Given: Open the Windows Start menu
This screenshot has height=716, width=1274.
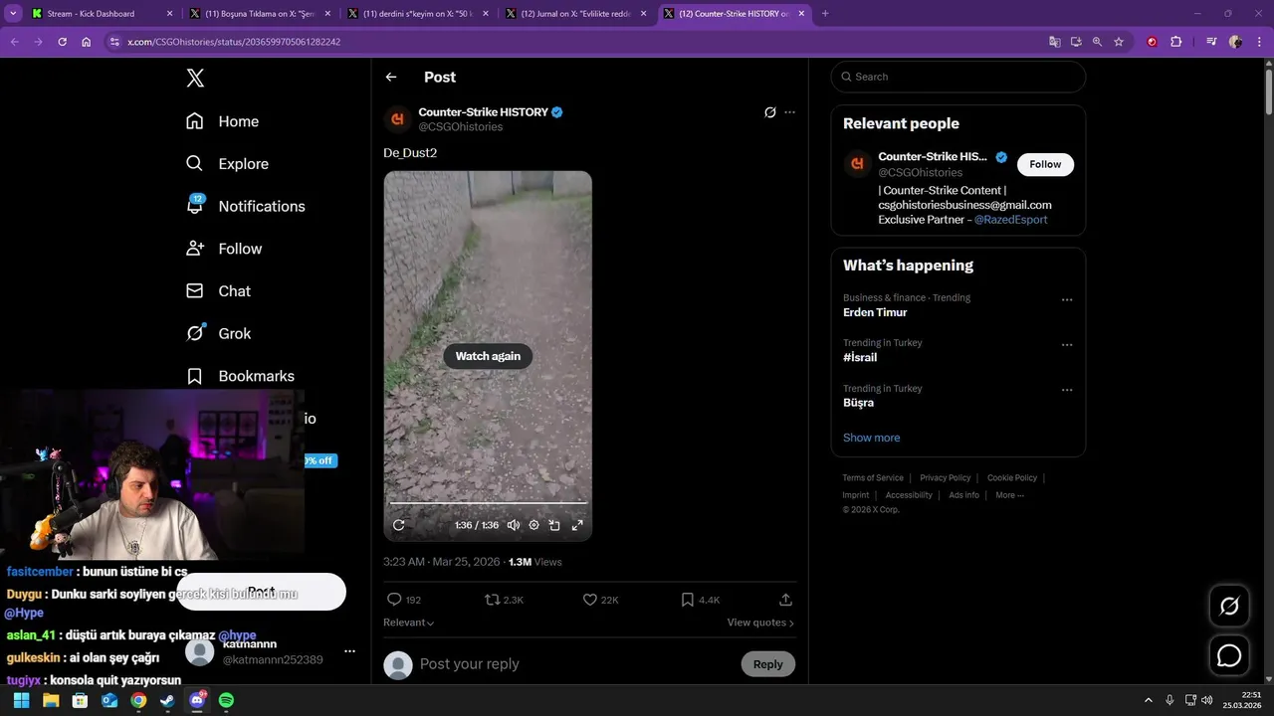Looking at the screenshot, I should pos(21,700).
